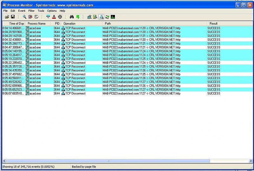Click the Path column header
The width and height of the screenshot is (254, 171).
click(x=155, y=23)
